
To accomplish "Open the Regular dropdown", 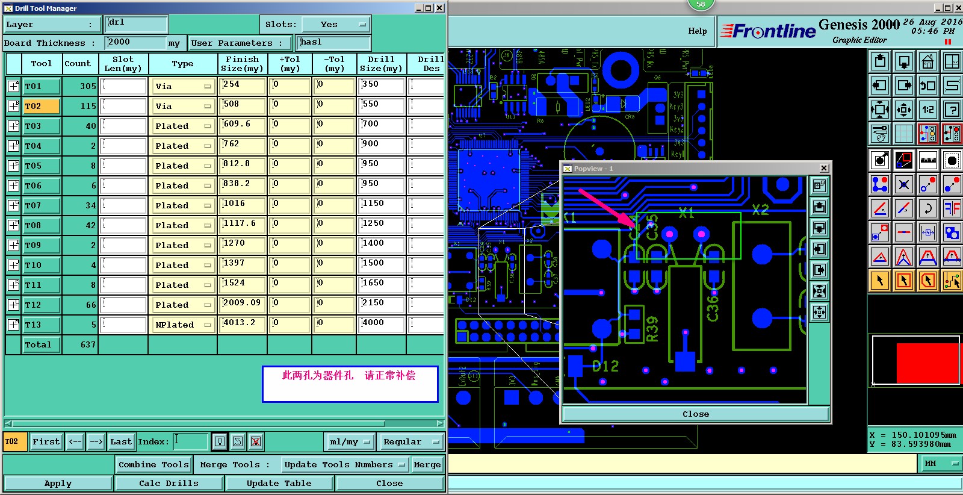I will (411, 441).
